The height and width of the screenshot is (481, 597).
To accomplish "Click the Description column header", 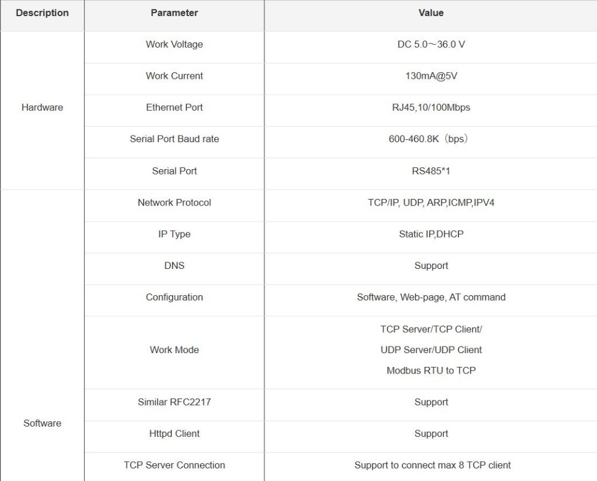I will click(42, 13).
